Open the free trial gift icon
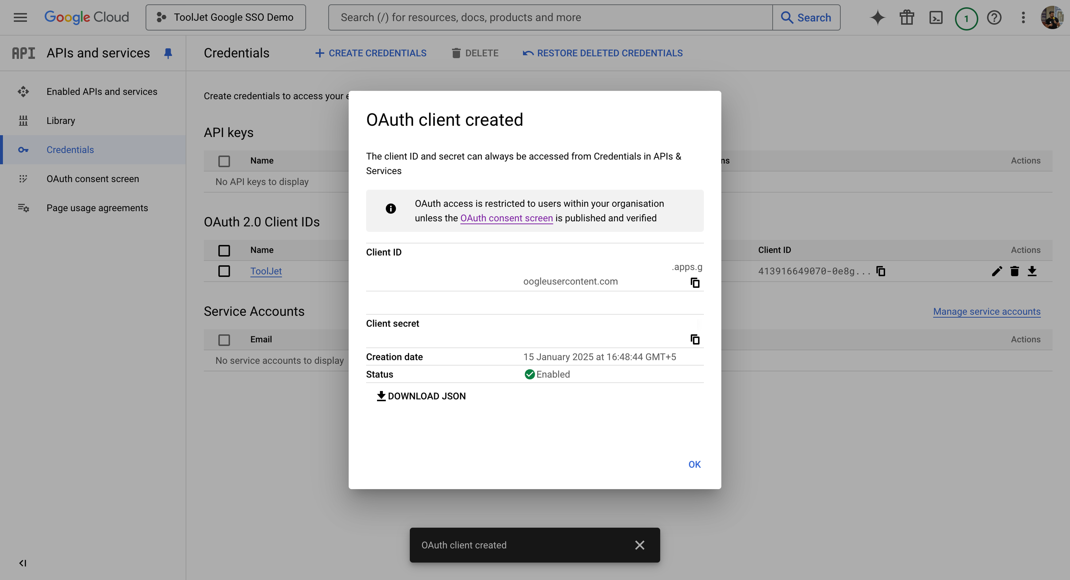 907,17
